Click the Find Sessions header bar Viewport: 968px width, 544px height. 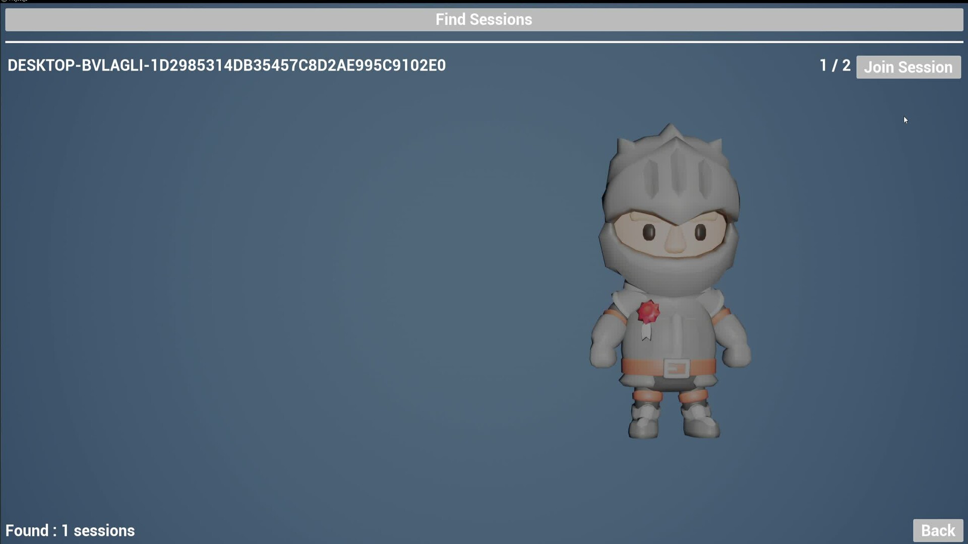click(483, 20)
